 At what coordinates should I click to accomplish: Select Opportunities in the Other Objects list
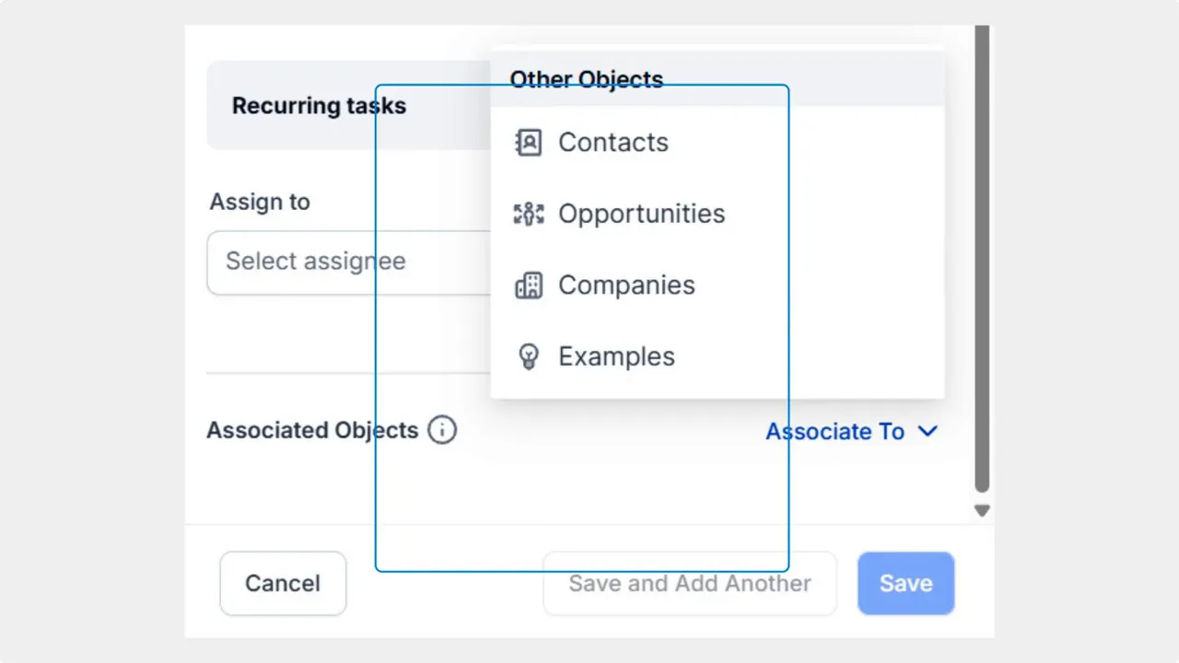tap(641, 213)
